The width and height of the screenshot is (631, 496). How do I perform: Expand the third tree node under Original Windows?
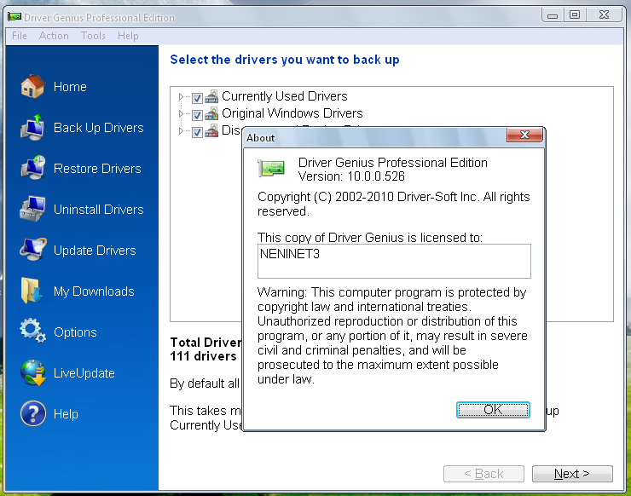point(181,130)
